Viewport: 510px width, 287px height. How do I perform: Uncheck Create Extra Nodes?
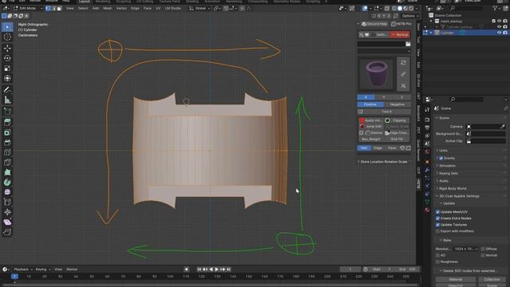point(437,218)
